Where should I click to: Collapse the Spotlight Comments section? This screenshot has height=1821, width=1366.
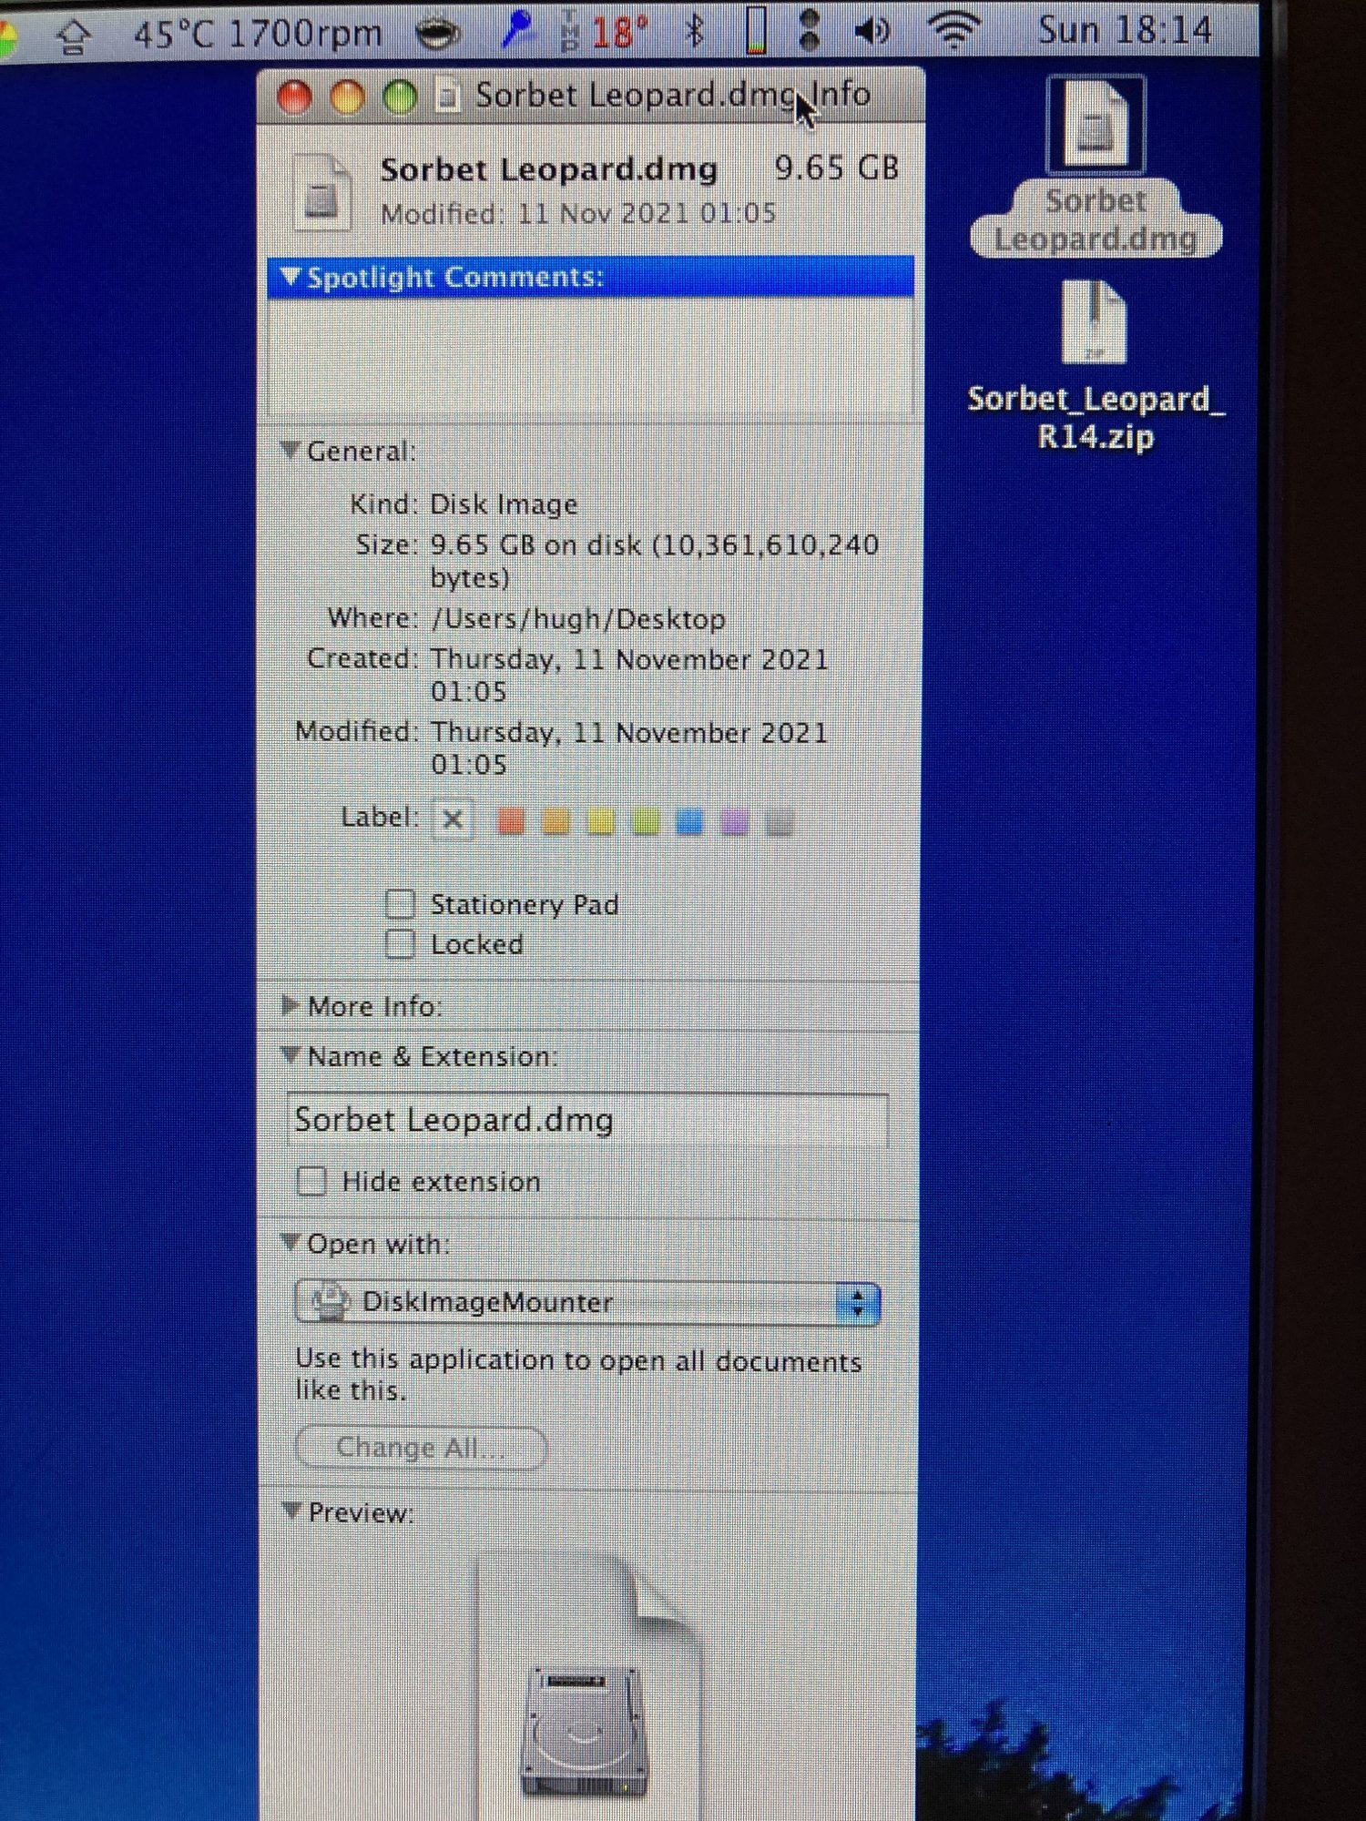(291, 276)
